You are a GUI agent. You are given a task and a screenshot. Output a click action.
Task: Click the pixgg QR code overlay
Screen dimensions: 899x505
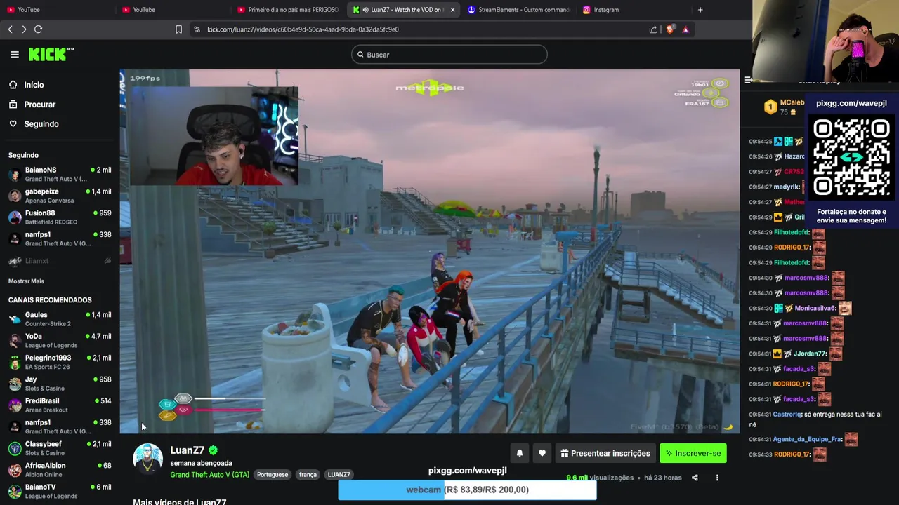[851, 158]
